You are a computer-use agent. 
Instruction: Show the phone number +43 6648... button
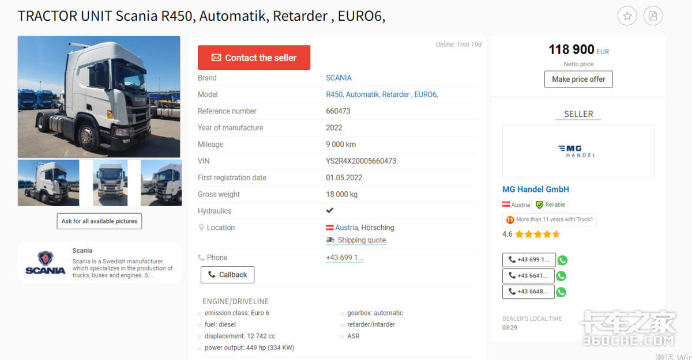pos(528,291)
